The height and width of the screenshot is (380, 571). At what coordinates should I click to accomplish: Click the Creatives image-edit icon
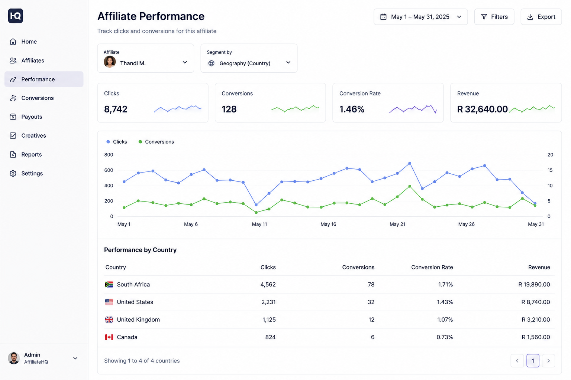click(13, 136)
